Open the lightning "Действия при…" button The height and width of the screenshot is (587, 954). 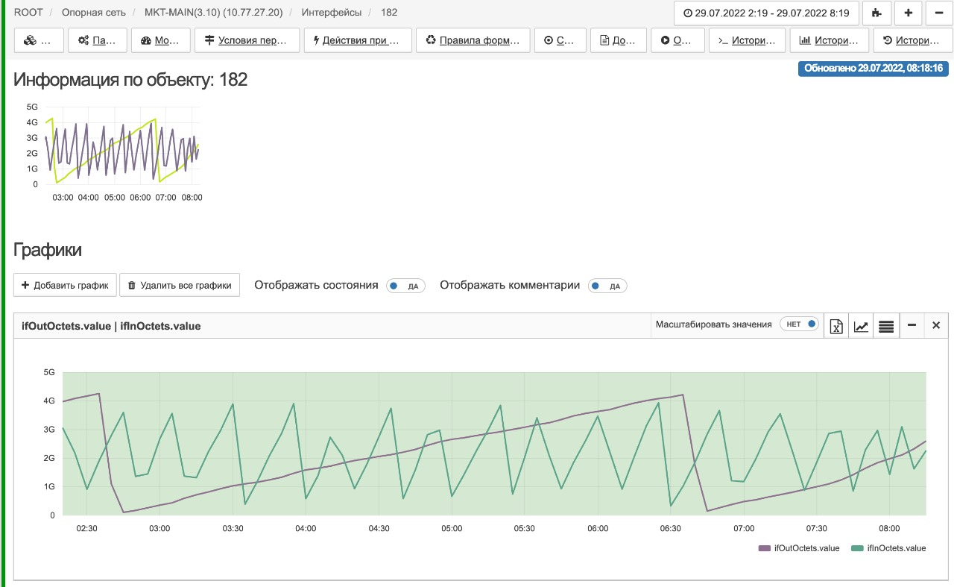pyautogui.click(x=358, y=40)
